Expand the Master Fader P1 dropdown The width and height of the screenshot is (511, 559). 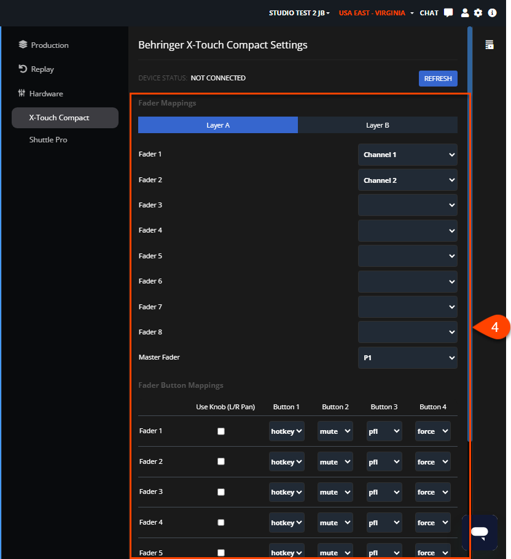pos(407,358)
